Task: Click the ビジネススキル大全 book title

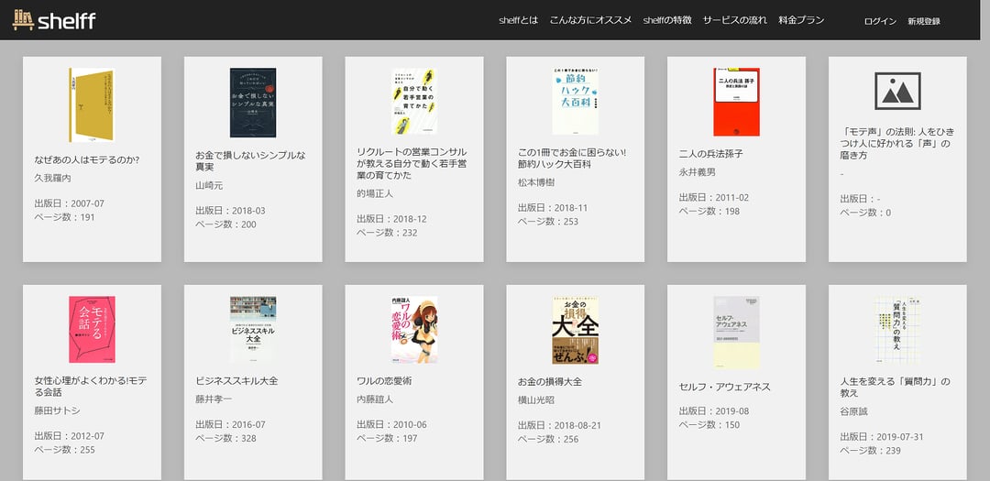Action: click(x=236, y=381)
